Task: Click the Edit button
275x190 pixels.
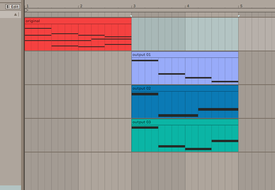Action: (x=13, y=7)
